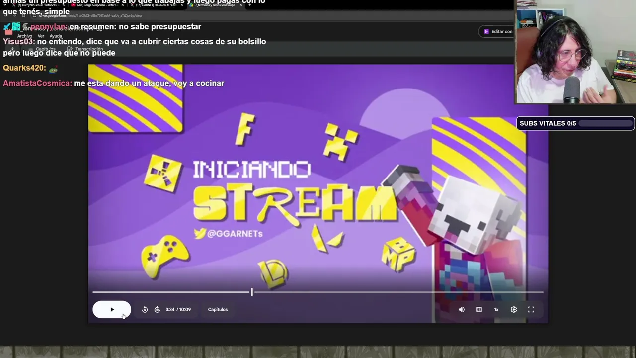Open the Archivo menu

24,36
